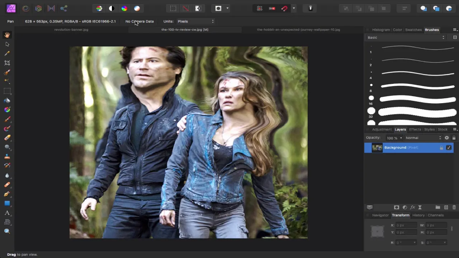Delete layer with the trash icon

454,207
